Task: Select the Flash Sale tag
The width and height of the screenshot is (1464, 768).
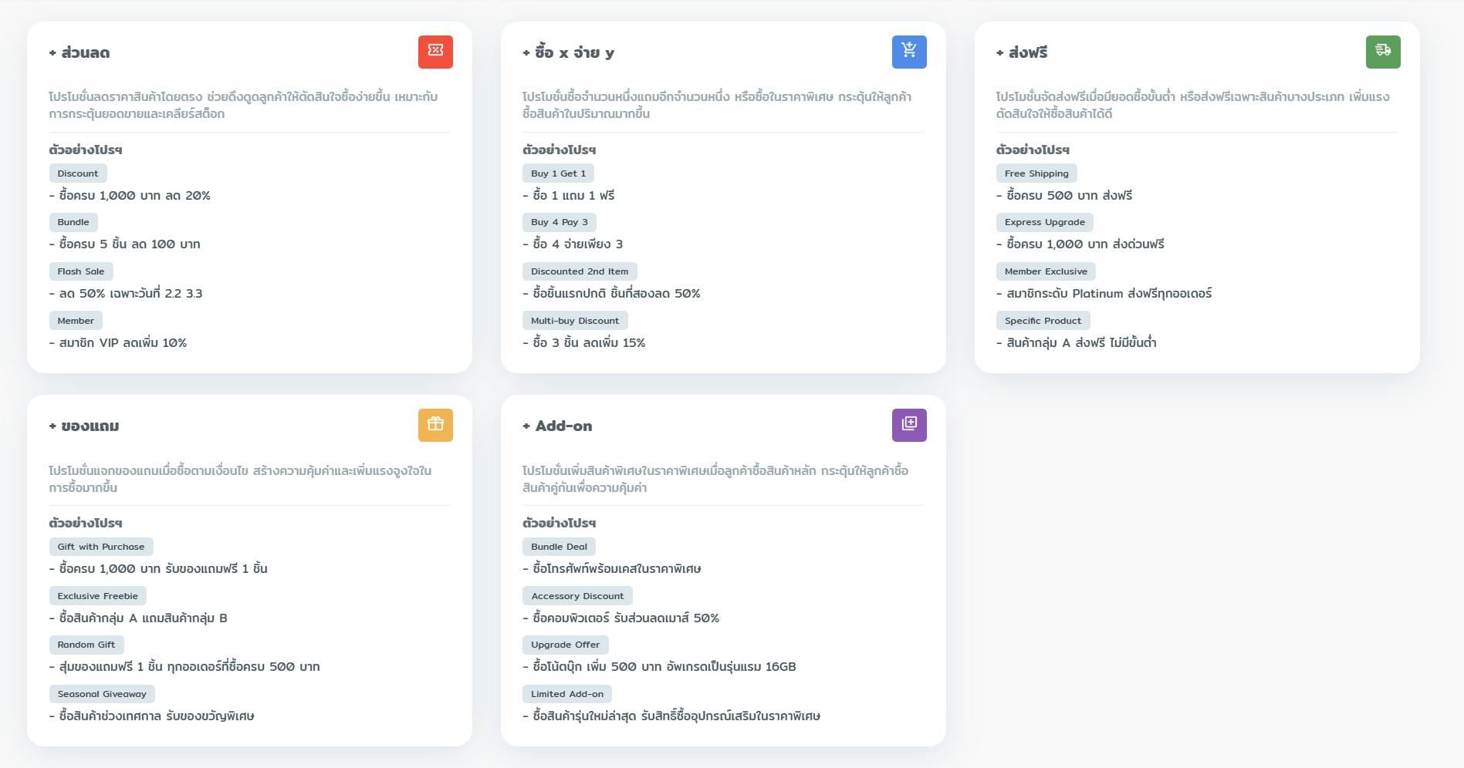Action: (81, 271)
